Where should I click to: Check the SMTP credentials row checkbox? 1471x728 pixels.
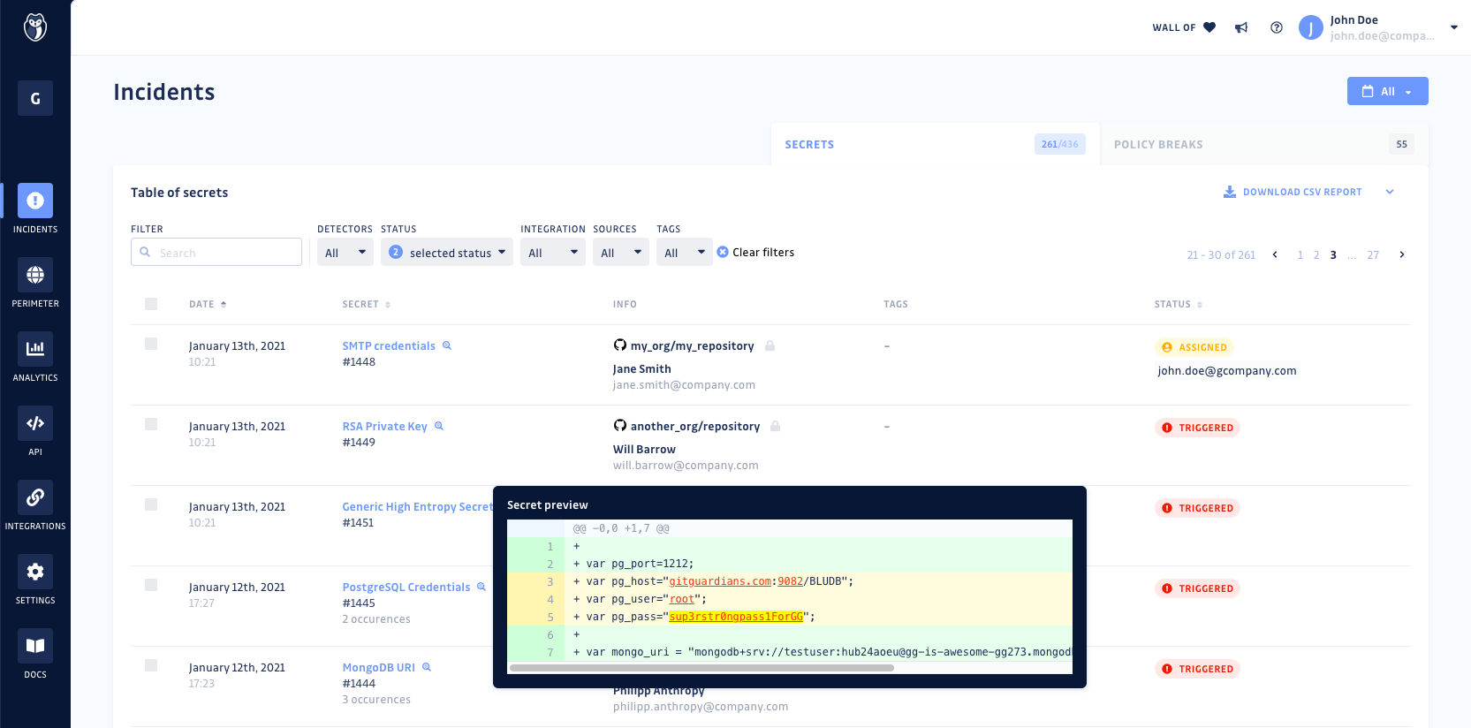coord(151,344)
